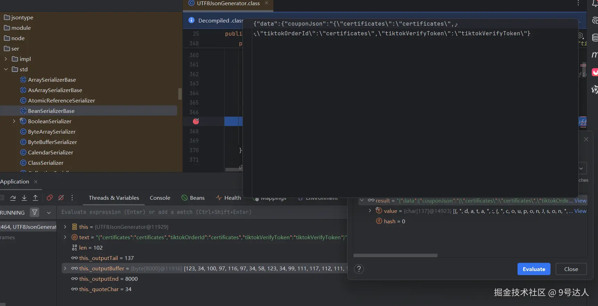
Task: Expand the impl folder in tree
Action: (x=6, y=59)
